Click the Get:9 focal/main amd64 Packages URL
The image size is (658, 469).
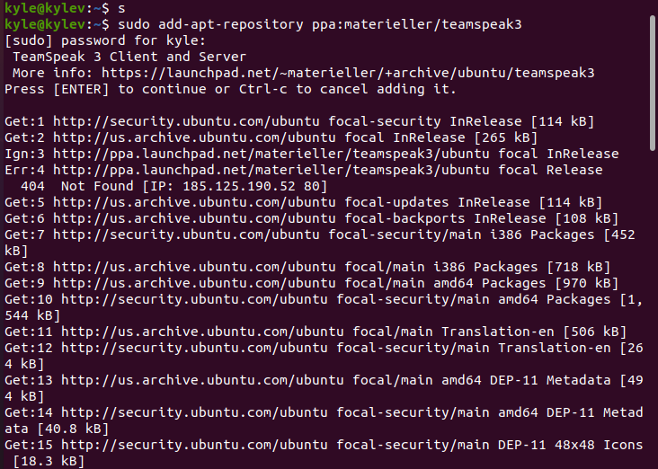[x=194, y=284]
